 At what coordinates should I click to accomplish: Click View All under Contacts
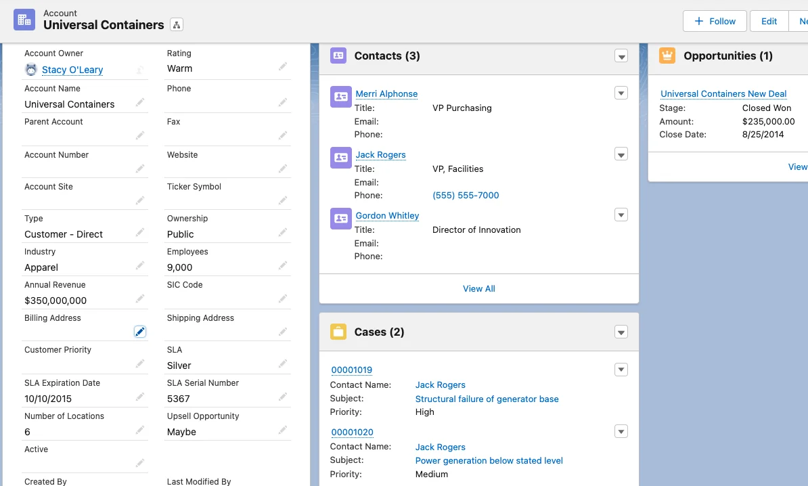(478, 288)
